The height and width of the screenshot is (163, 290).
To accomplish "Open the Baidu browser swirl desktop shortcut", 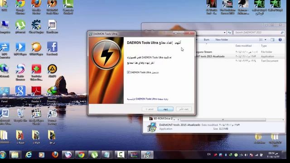I will (20, 72).
